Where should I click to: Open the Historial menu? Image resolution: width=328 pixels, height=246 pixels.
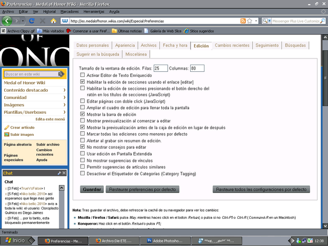(49, 11)
